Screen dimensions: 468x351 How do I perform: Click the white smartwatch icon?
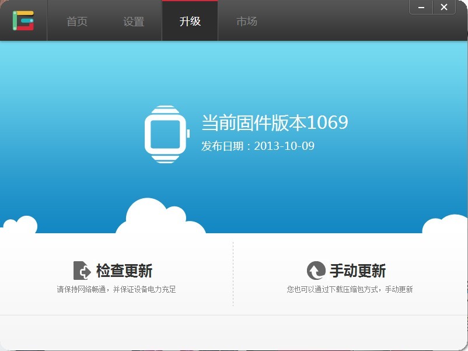[167, 134]
